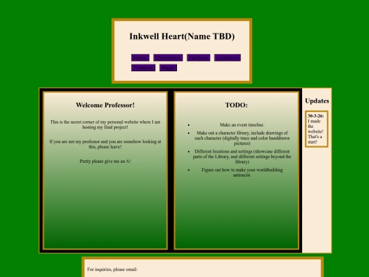Visit the Locations page link
The height and width of the screenshot is (277, 369).
pos(228,57)
